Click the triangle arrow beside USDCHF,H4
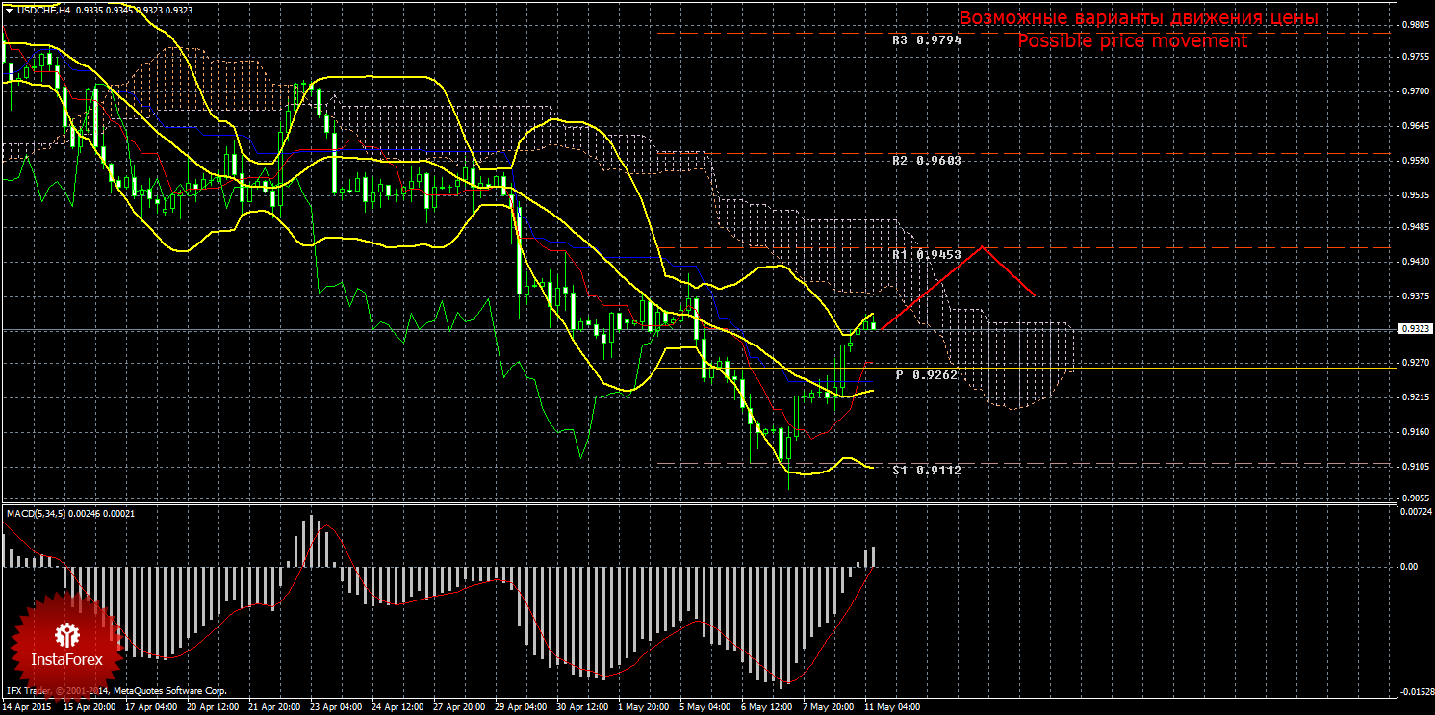The height and width of the screenshot is (715, 1435). [x=8, y=9]
